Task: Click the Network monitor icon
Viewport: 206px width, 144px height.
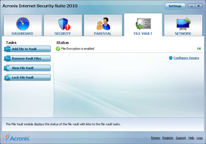Action: [184, 24]
